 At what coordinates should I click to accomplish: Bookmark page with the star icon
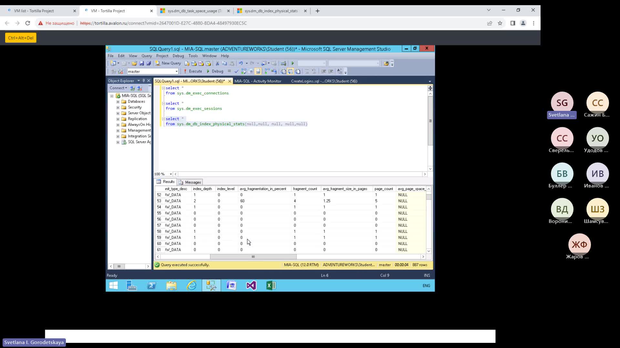[500, 23]
